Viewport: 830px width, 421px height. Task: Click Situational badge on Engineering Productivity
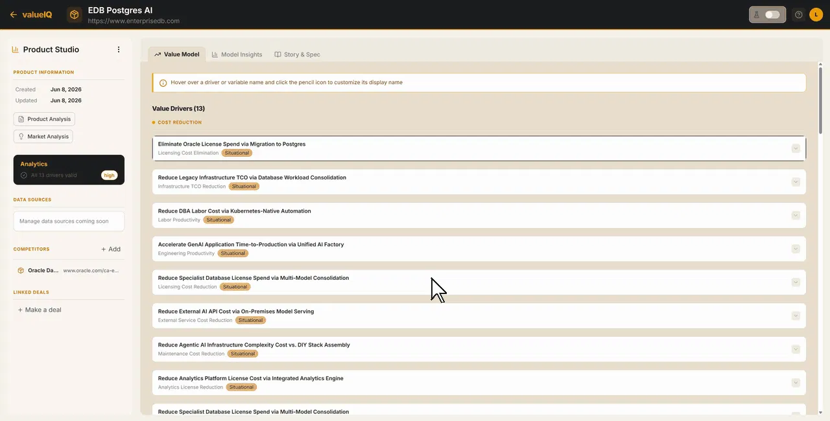[x=233, y=253]
